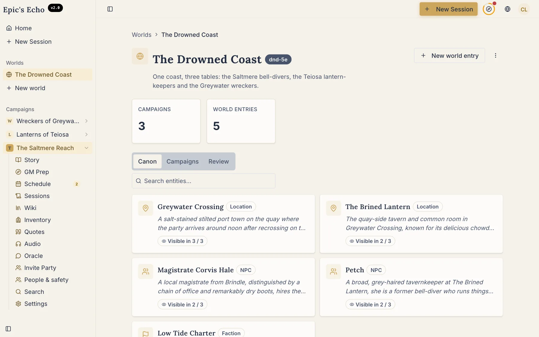Screen dimensions: 539x337
Task: Click the globe icon in the top bar
Action: [x=508, y=9]
